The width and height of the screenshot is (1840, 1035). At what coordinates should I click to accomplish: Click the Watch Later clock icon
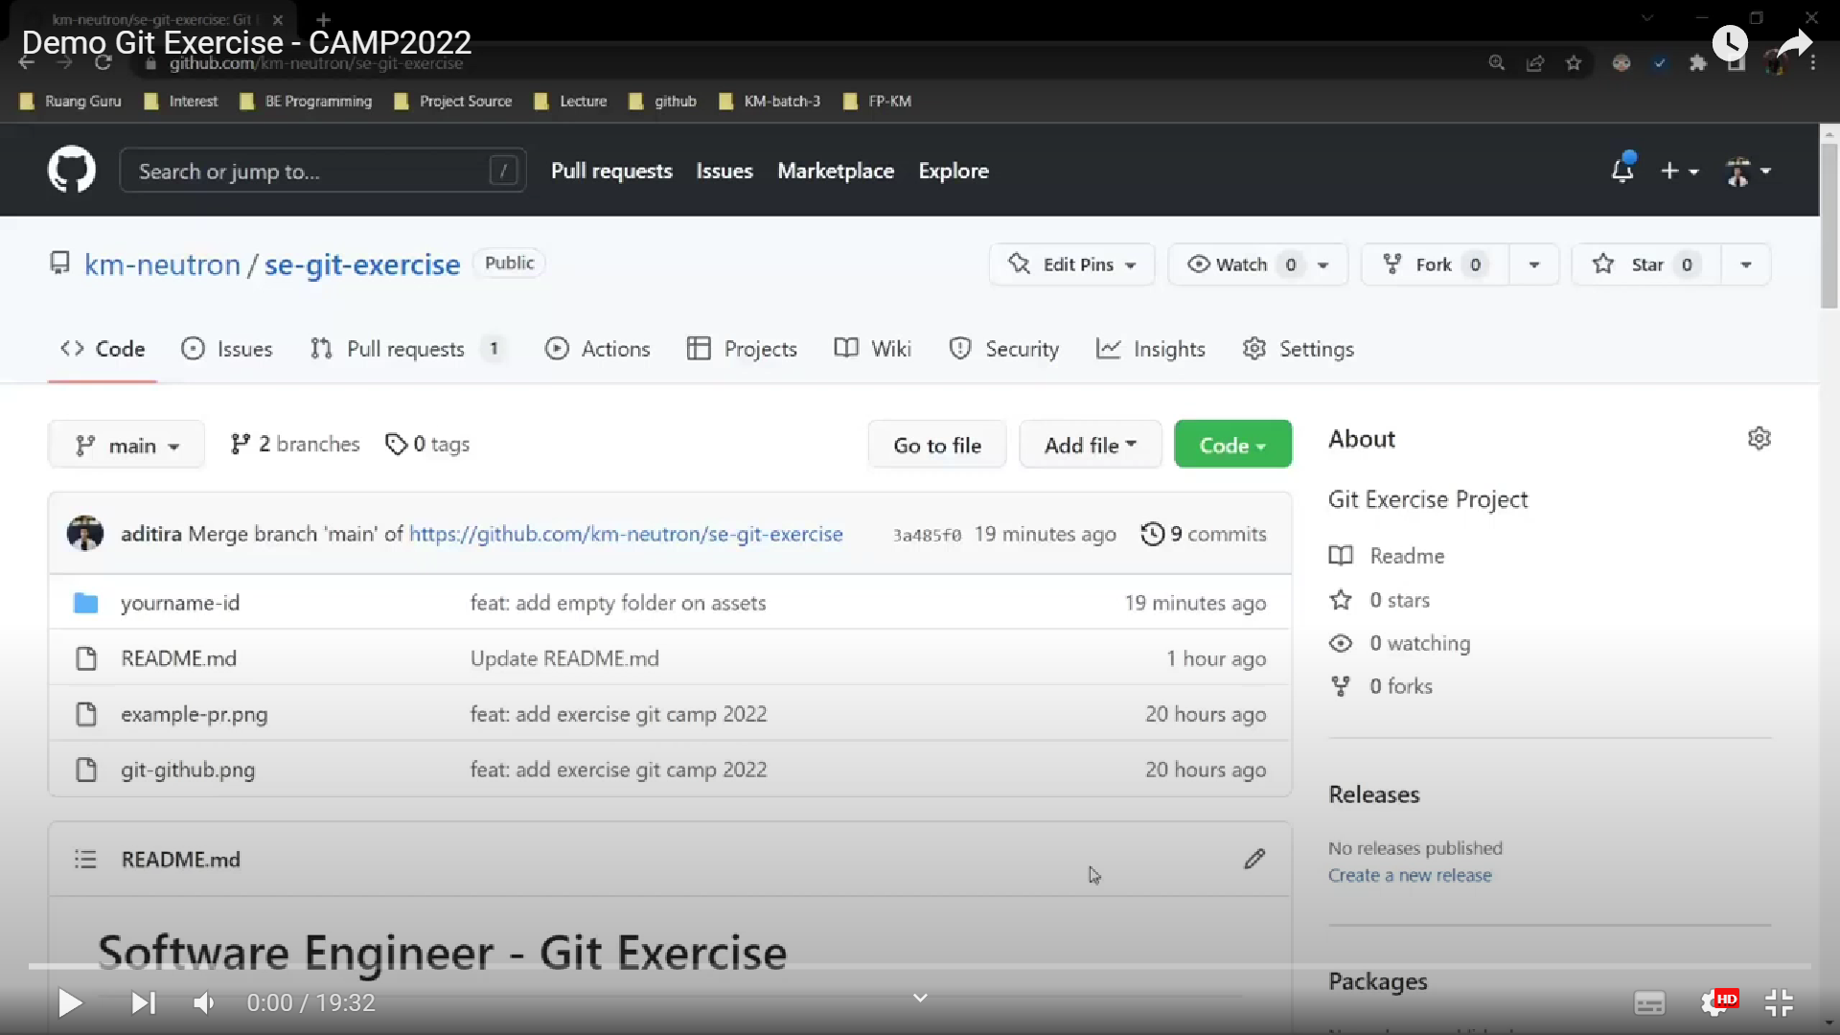click(x=1730, y=43)
